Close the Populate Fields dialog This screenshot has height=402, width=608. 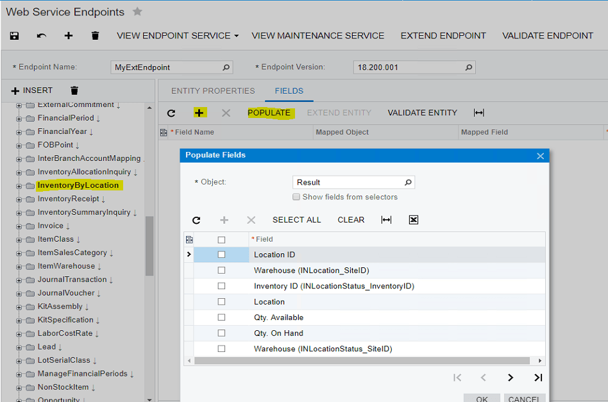[540, 156]
